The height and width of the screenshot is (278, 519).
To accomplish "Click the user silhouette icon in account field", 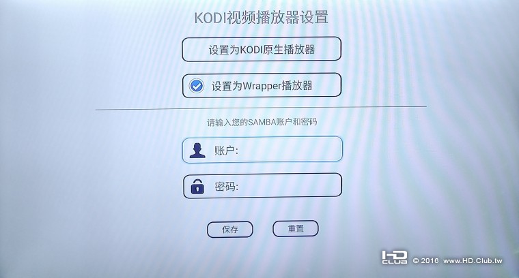I will pyautogui.click(x=197, y=151).
